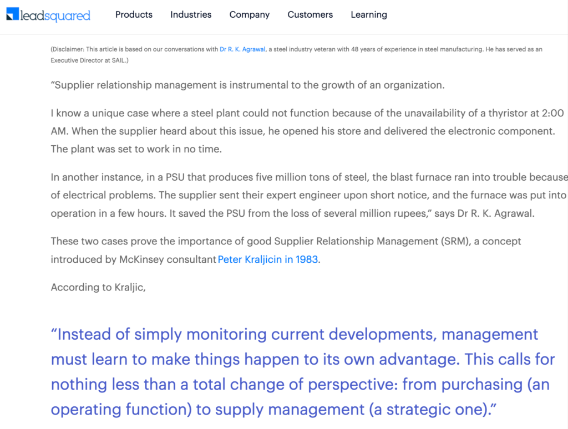The width and height of the screenshot is (568, 429).
Task: Follow the Peter Kraljic in 1983 link
Action: coord(268,259)
